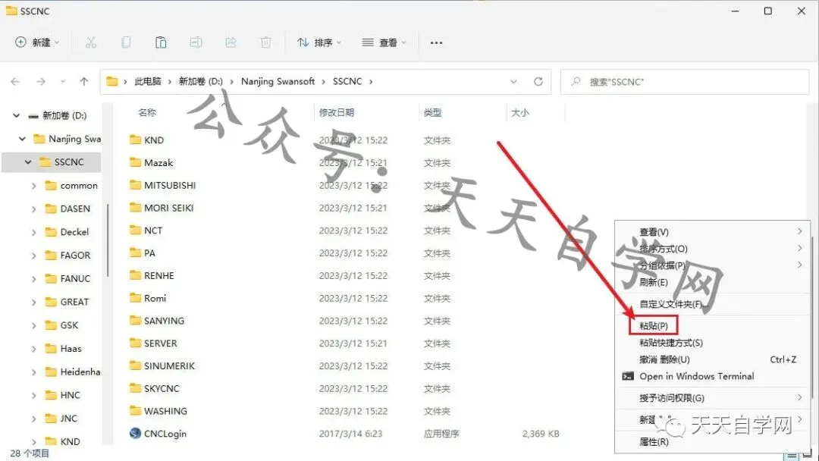Select the SKYCNC folder row
The width and height of the screenshot is (819, 461).
pyautogui.click(x=345, y=388)
